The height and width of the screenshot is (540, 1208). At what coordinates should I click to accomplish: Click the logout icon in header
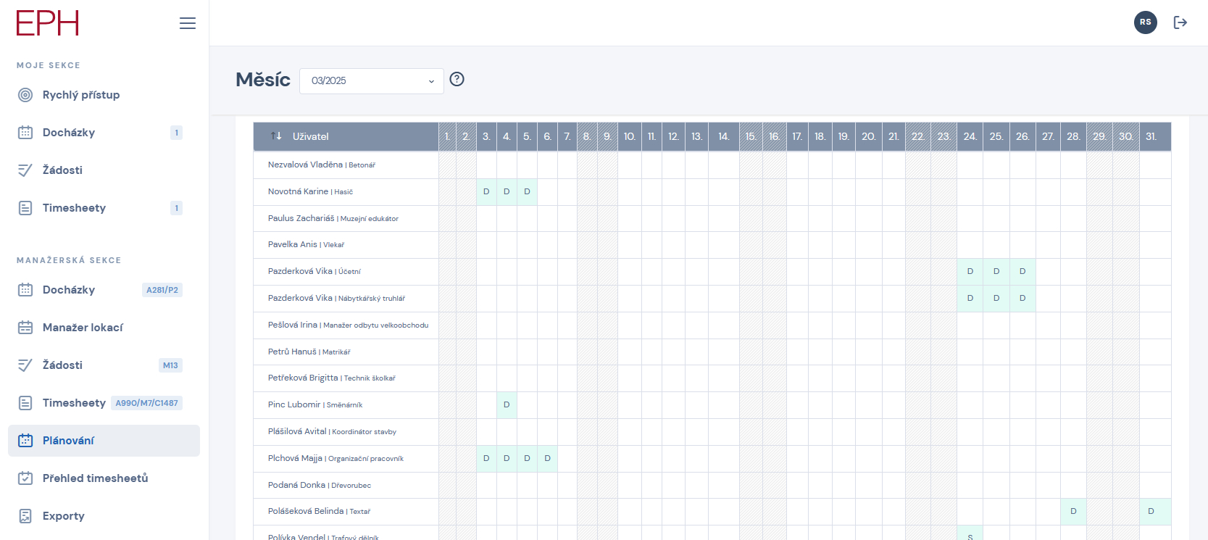click(1180, 22)
